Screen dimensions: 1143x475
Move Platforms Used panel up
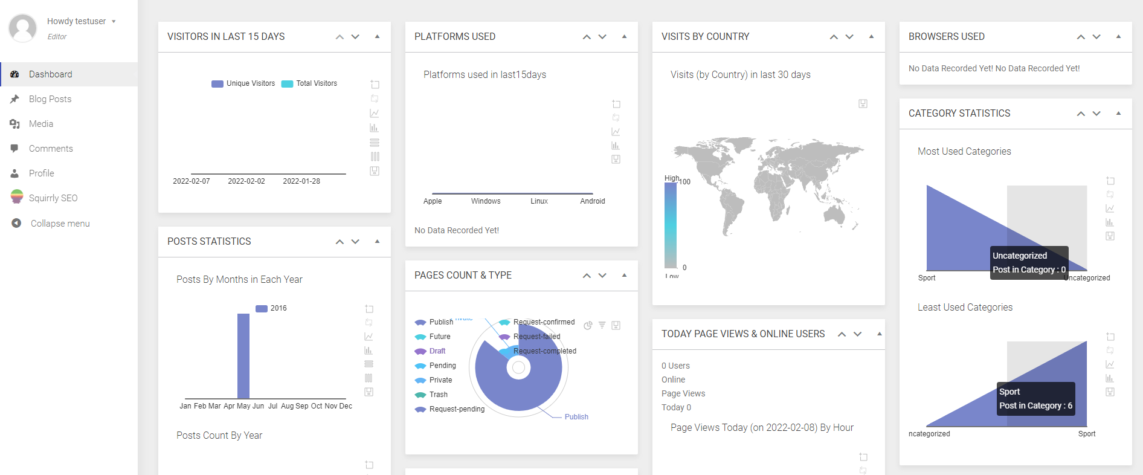[x=587, y=37]
